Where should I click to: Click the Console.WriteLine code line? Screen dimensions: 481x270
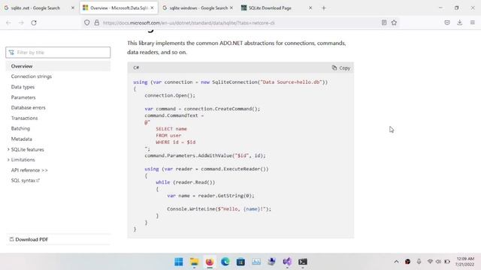[219, 209]
